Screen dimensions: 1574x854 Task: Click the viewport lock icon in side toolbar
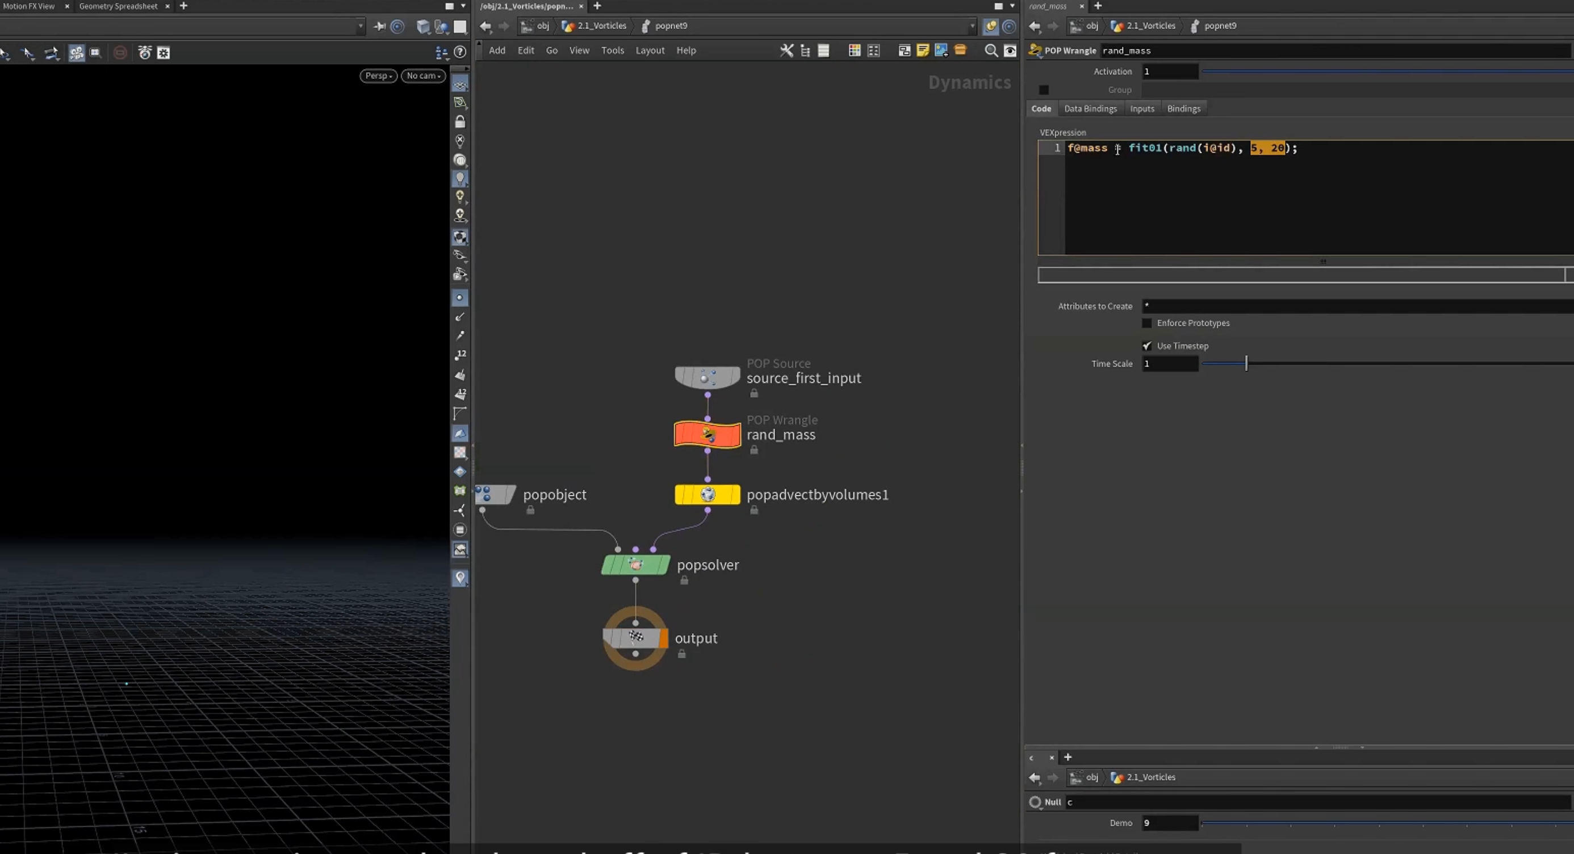[x=460, y=122]
